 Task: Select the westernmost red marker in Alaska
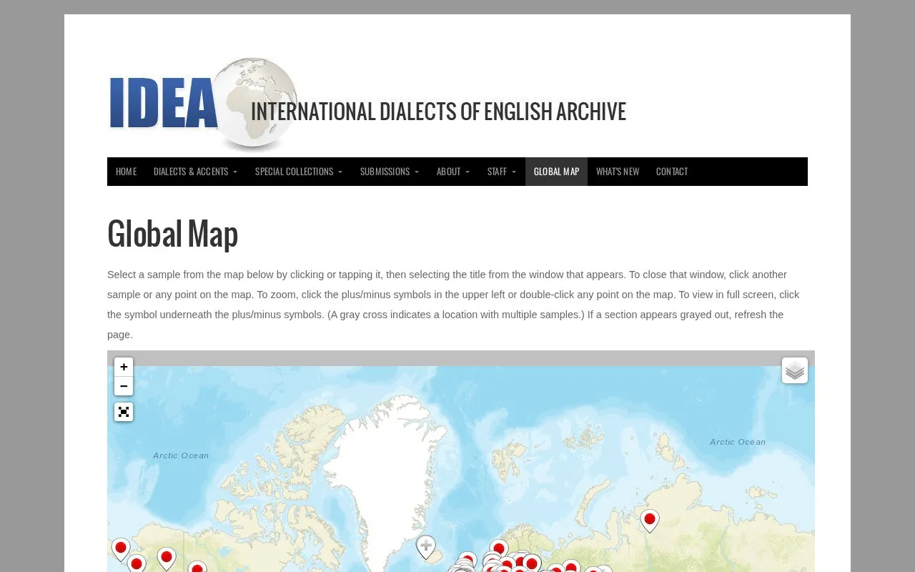(121, 550)
